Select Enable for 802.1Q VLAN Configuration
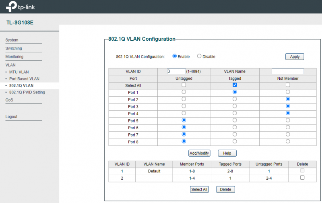Viewport: 322px width, 203px height. 175,56
